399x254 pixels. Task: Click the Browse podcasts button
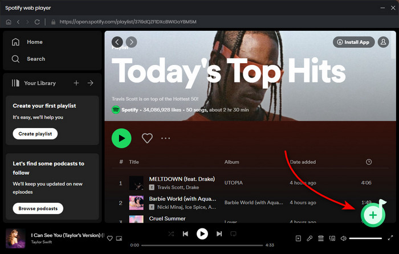coord(38,208)
